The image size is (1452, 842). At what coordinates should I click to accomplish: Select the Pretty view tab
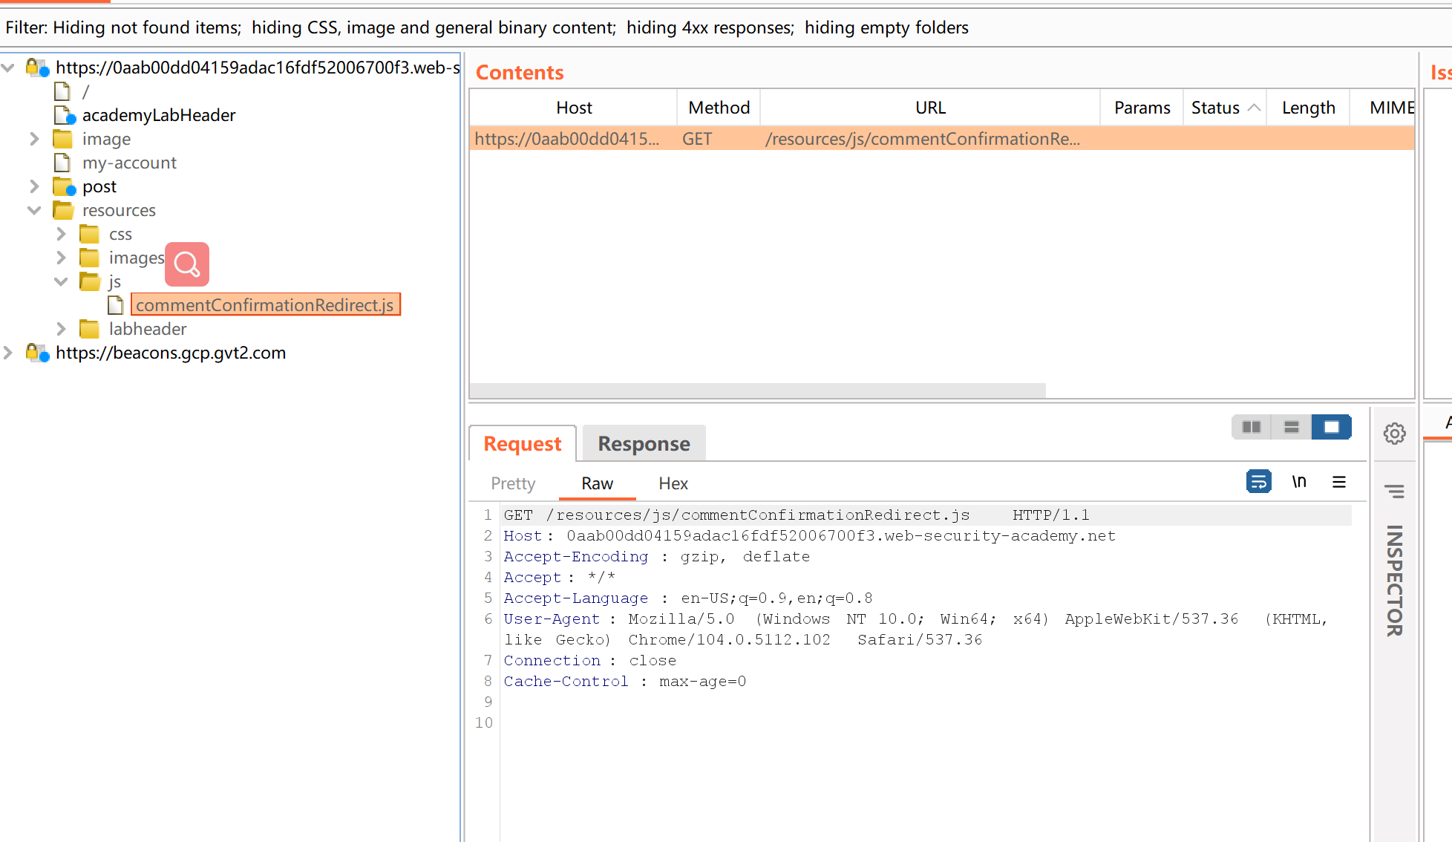[x=513, y=483]
